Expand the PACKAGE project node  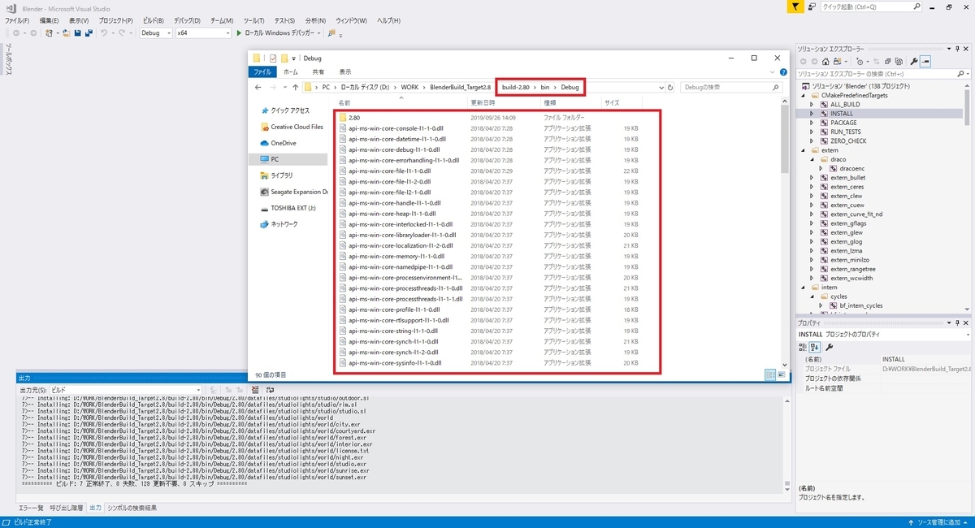(x=812, y=123)
